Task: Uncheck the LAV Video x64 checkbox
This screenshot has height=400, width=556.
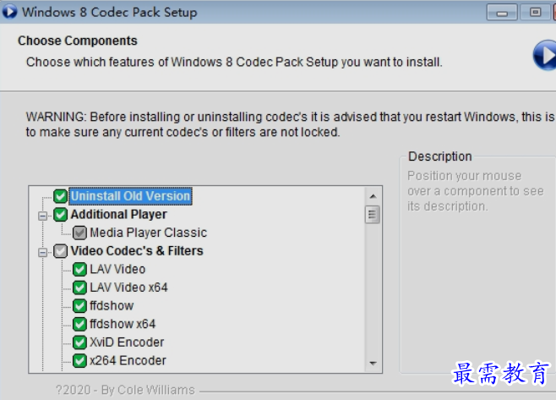Action: coord(79,288)
